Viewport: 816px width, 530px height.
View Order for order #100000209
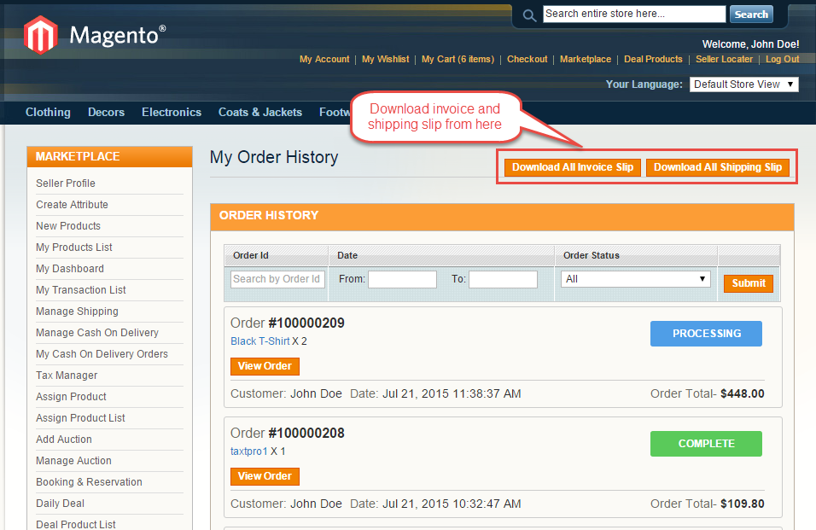[x=265, y=366]
